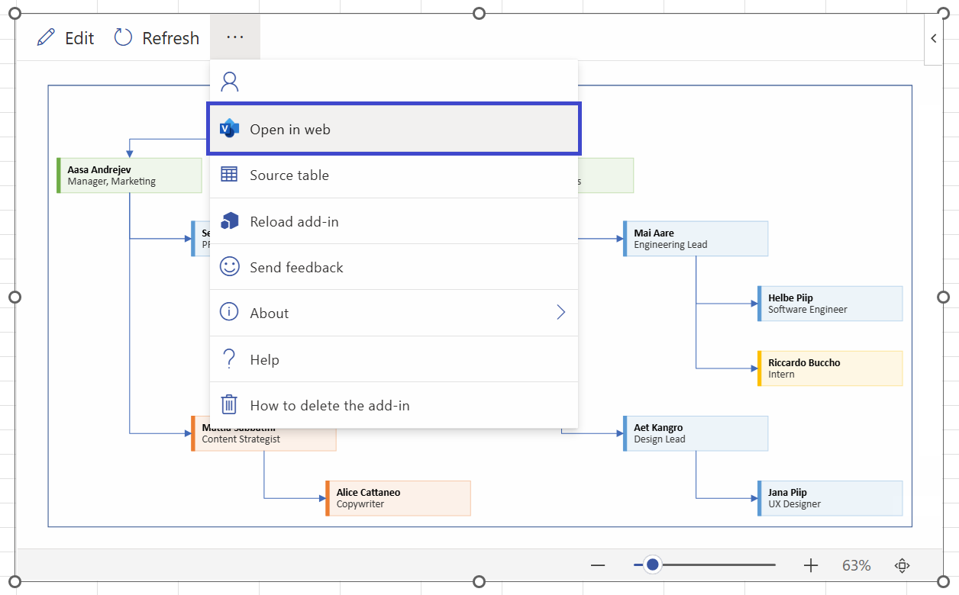Image resolution: width=959 pixels, height=595 pixels.
Task: Expand the About submenu chevron
Action: pos(561,313)
